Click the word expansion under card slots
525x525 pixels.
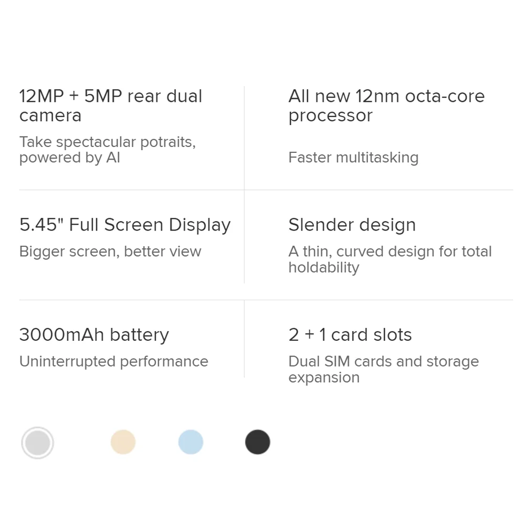(x=324, y=378)
